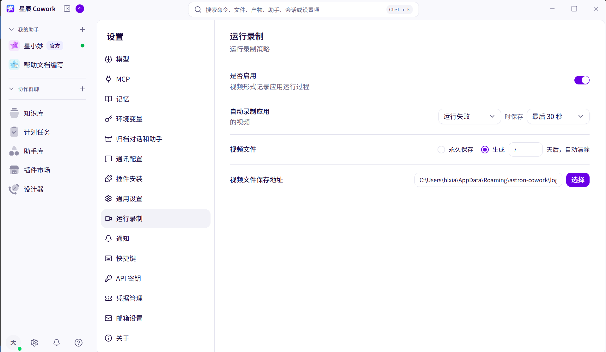
Task: Open 通讯配置 settings
Action: tap(156, 159)
